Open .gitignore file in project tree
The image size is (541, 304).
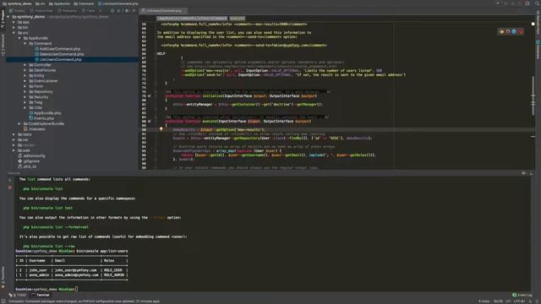(29, 161)
